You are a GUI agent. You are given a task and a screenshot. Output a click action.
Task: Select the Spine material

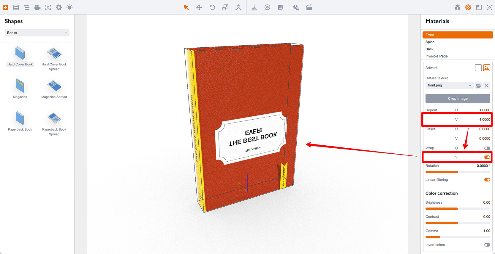pos(430,42)
